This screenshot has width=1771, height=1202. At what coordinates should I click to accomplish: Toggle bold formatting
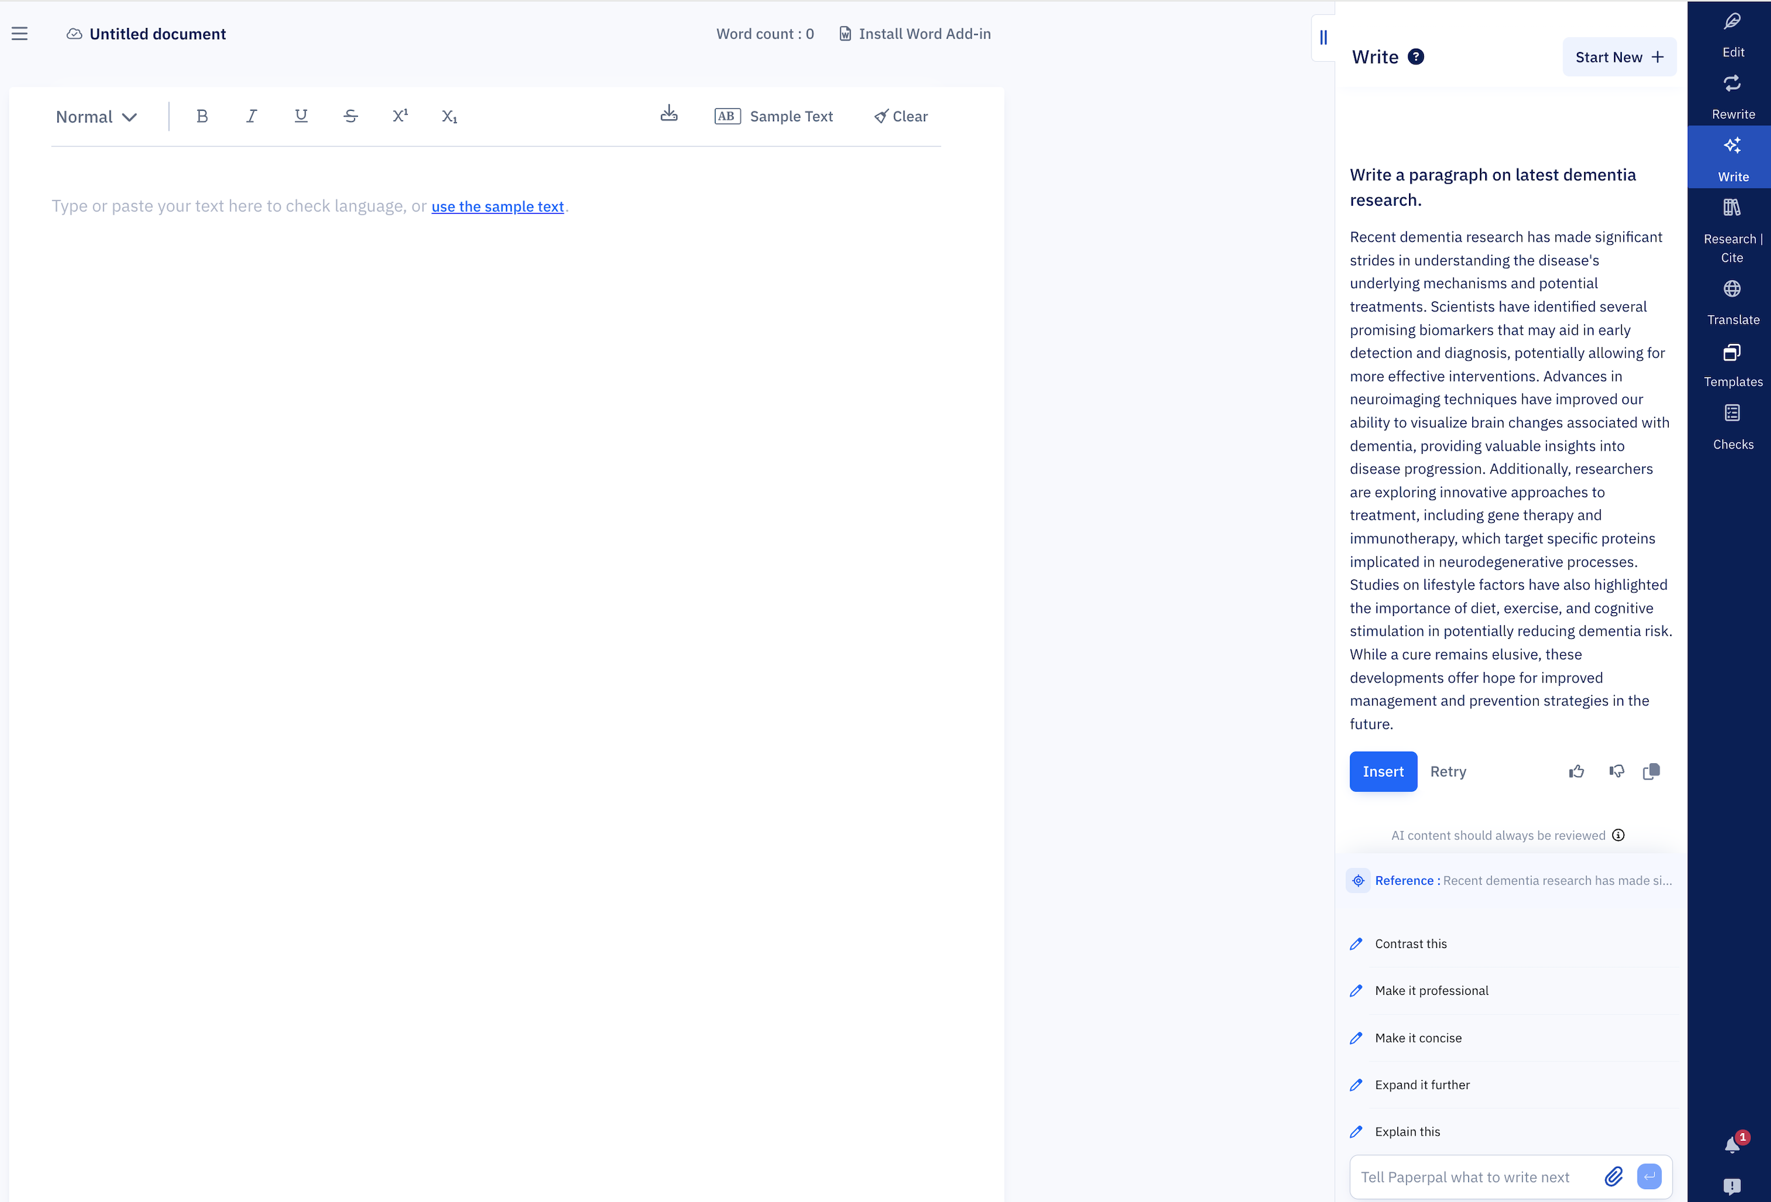tap(202, 116)
